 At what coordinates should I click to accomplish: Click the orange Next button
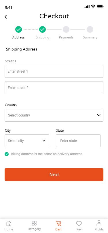point(54,174)
